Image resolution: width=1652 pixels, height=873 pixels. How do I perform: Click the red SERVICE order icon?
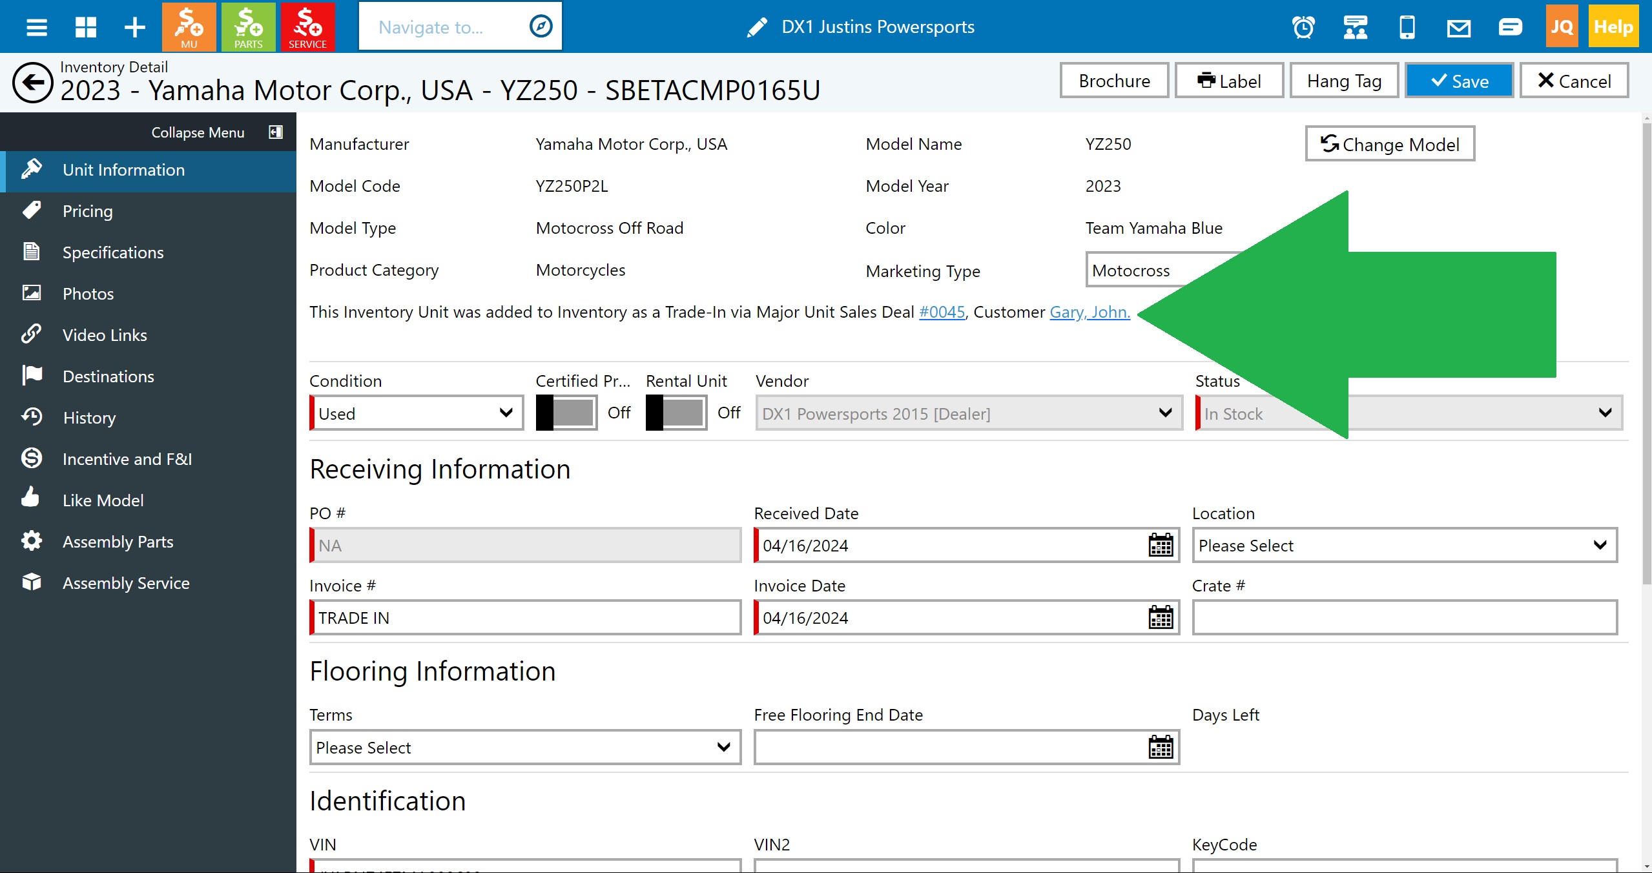pyautogui.click(x=307, y=26)
